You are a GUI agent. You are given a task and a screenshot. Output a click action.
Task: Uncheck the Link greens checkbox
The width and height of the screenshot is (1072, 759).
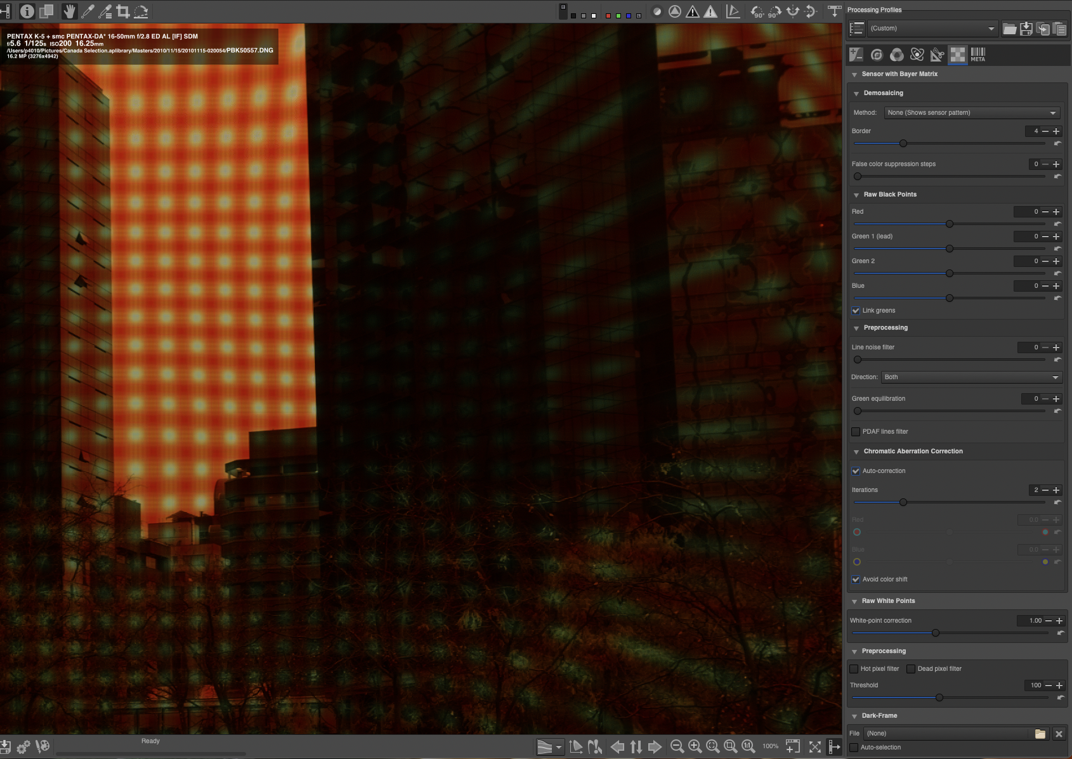coord(856,311)
